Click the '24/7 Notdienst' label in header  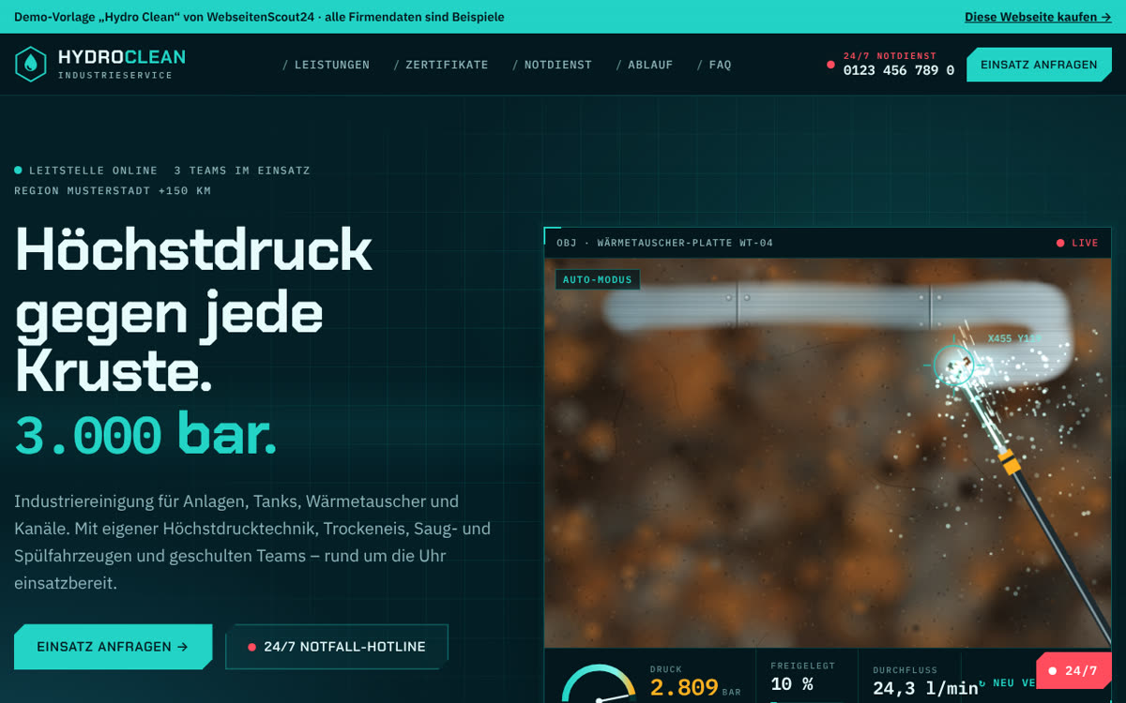(890, 56)
